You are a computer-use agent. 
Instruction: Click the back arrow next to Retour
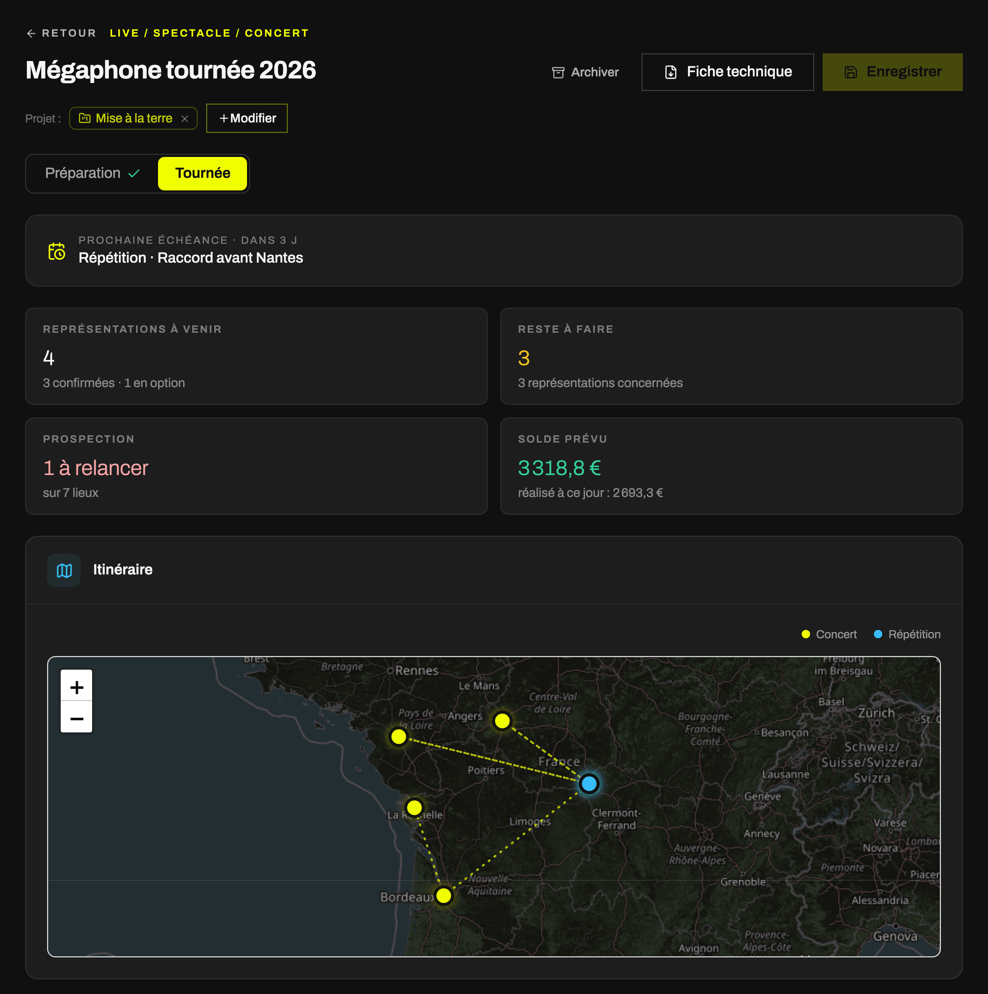[31, 33]
